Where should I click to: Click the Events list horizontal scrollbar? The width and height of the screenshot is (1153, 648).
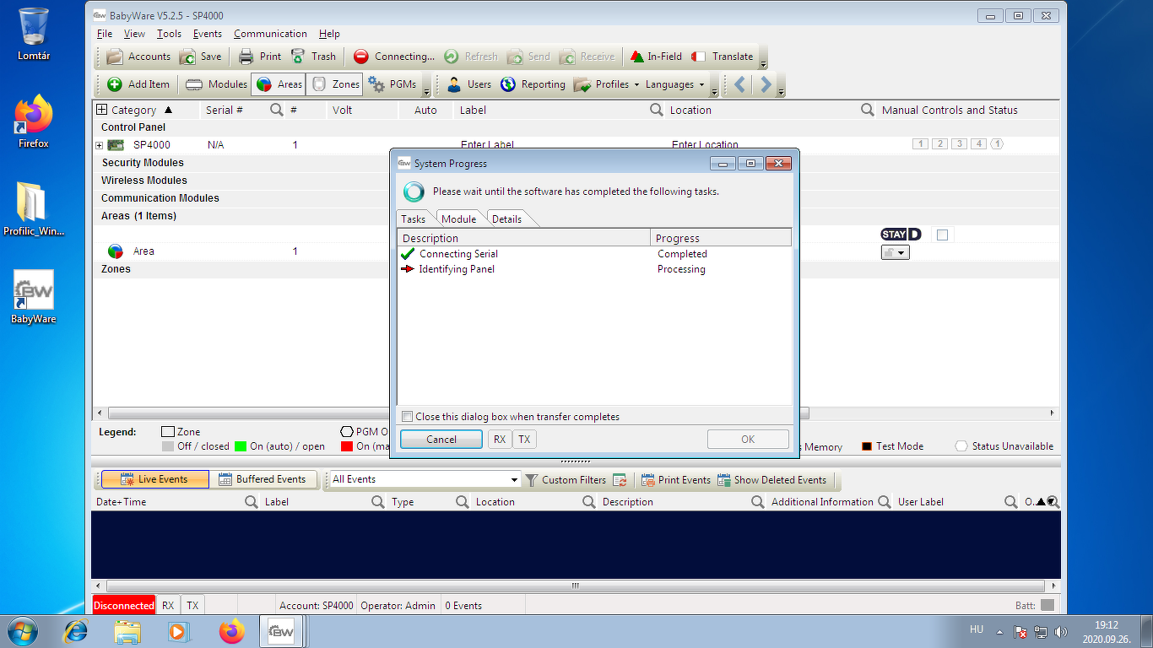(x=576, y=586)
